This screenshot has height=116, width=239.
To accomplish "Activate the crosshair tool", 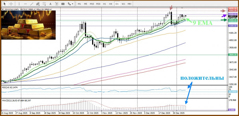I will tap(11, 4).
